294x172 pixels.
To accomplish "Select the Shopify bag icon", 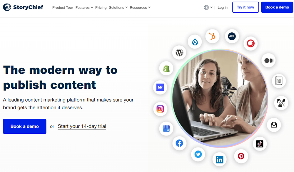I will click(x=166, y=68).
